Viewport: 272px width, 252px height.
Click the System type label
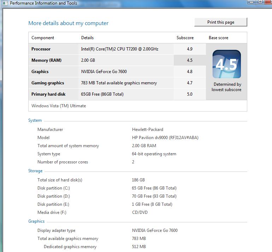[x=49, y=154]
